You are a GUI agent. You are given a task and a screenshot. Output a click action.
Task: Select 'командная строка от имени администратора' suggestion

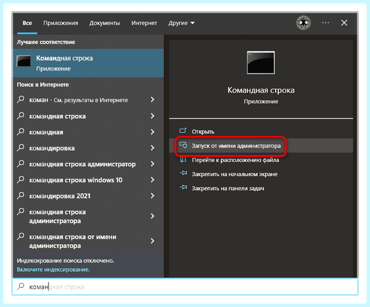pyautogui.click(x=88, y=241)
